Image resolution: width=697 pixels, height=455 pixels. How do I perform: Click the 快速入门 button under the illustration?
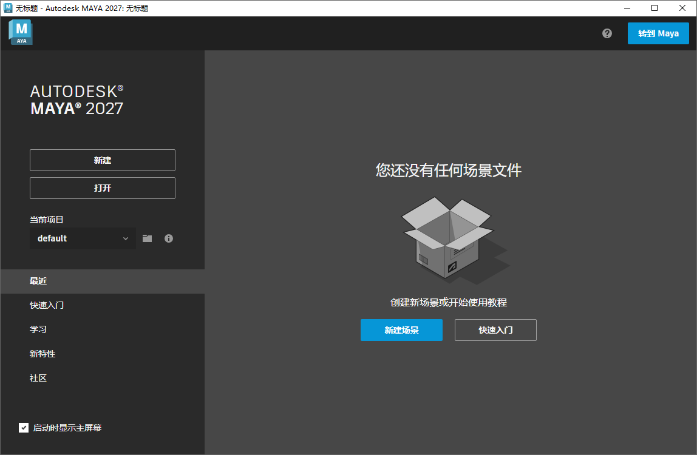(x=495, y=330)
